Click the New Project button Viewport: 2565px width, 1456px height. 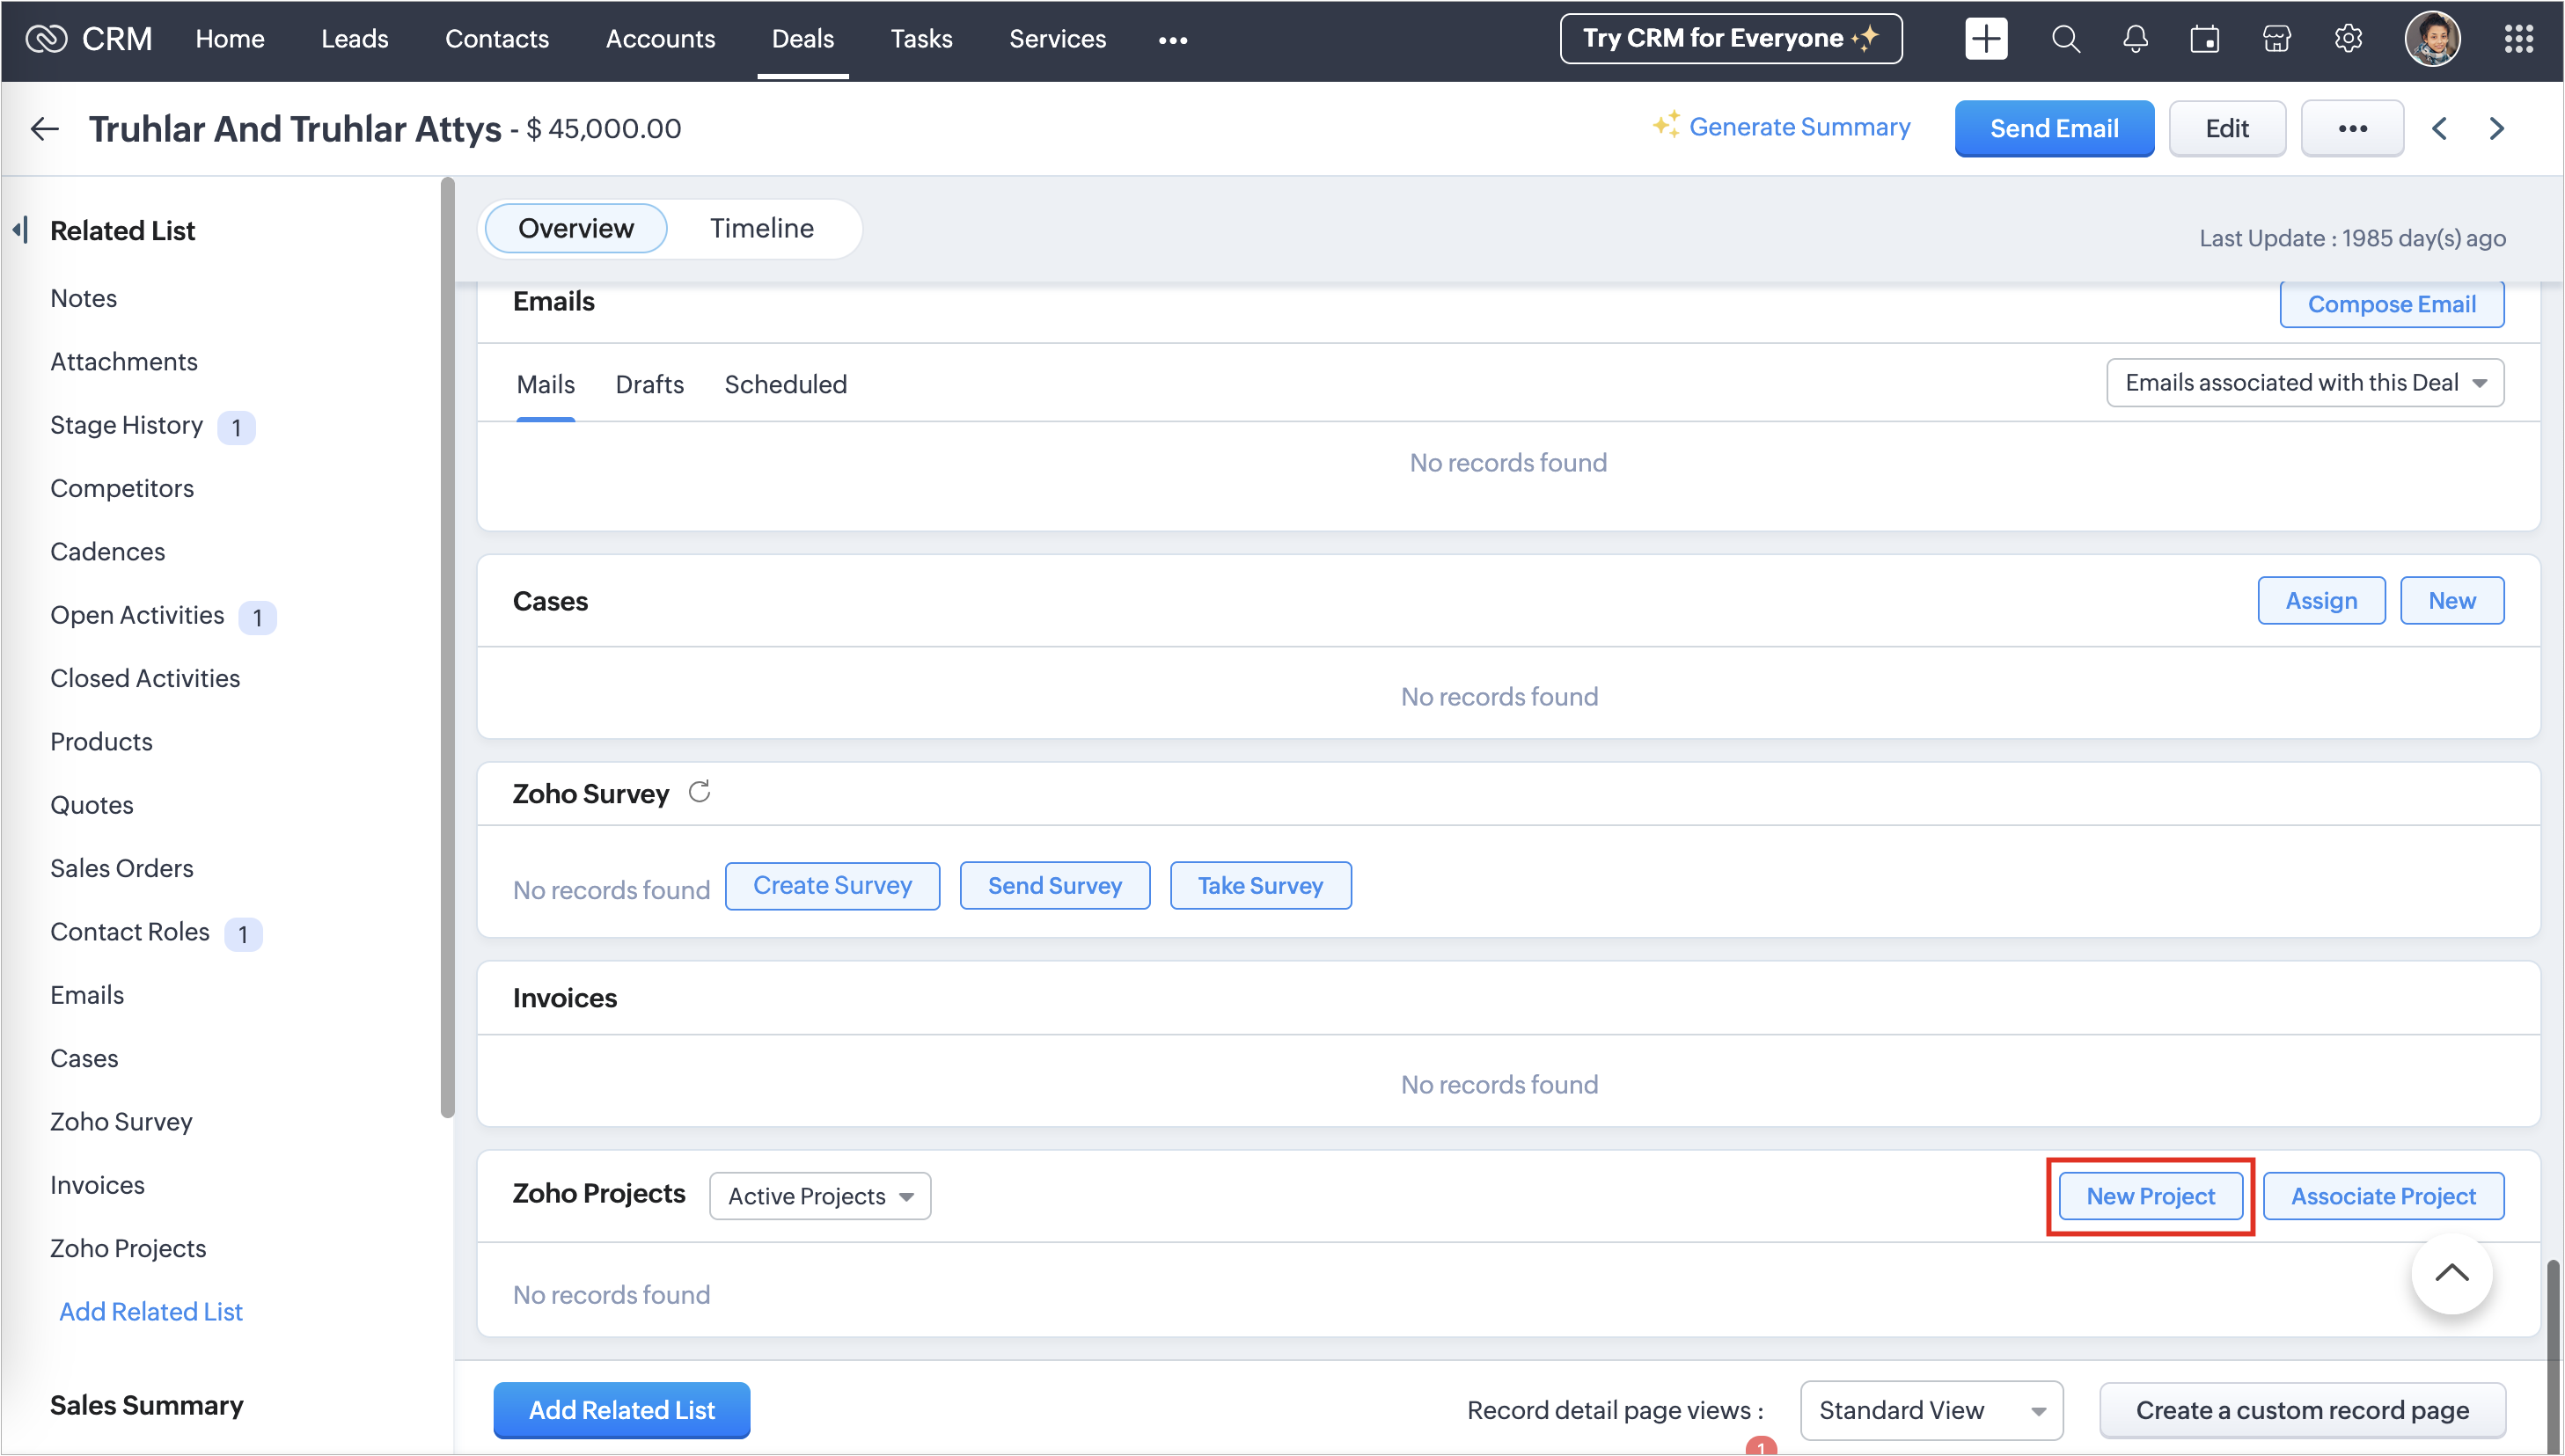point(2150,1196)
